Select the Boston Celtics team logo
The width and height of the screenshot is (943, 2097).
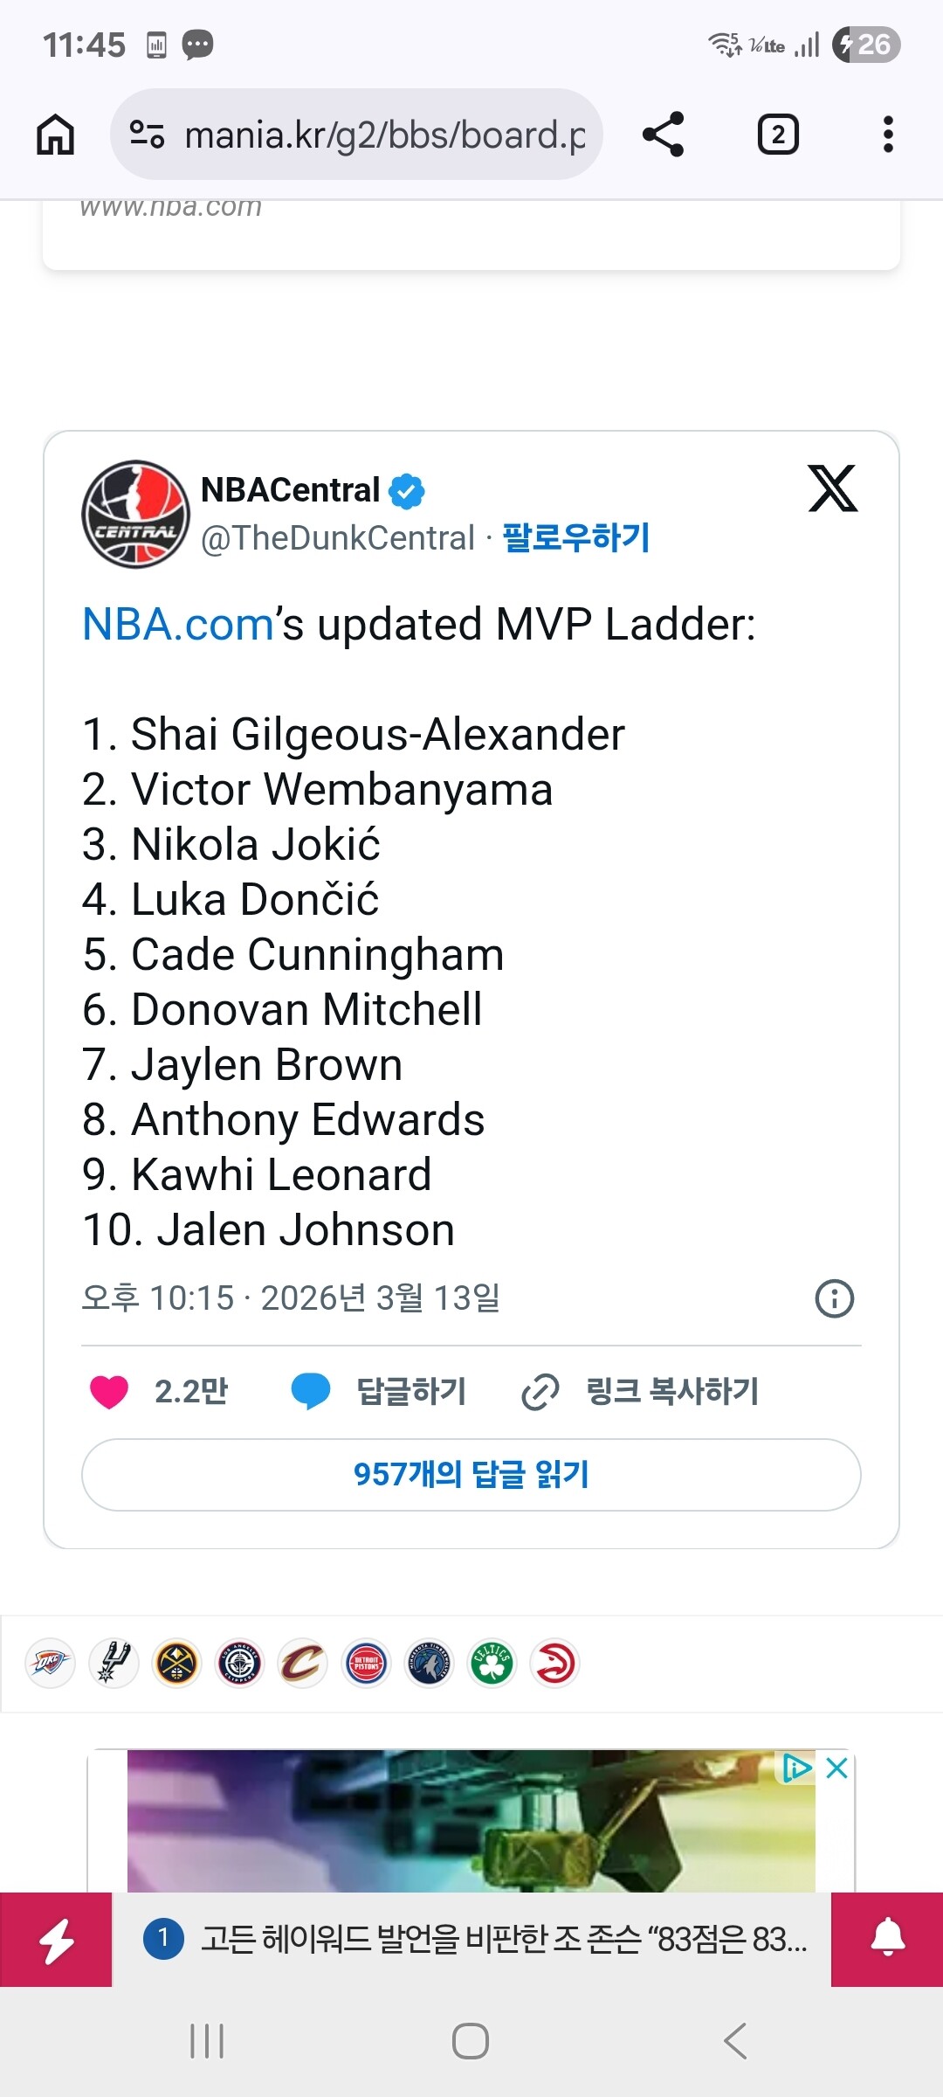pyautogui.click(x=492, y=1664)
